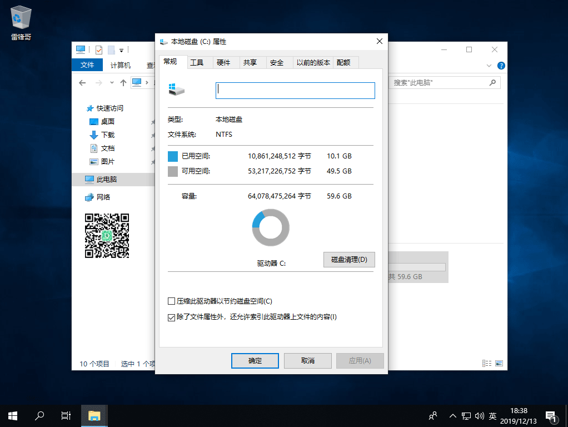Viewport: 568px width, 427px height.
Task: Switch to the 工具 tab
Action: tap(197, 63)
